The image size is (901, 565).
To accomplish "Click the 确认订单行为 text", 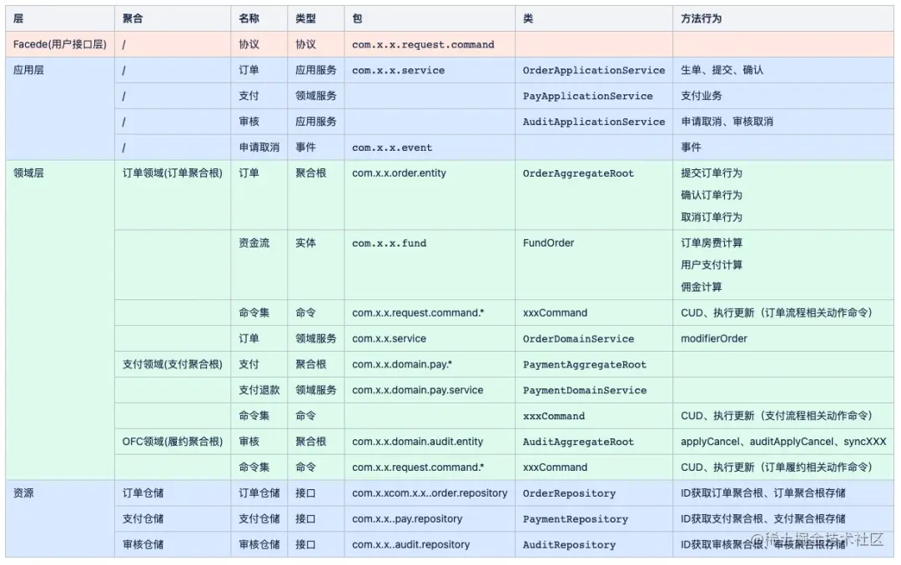I will click(x=712, y=195).
